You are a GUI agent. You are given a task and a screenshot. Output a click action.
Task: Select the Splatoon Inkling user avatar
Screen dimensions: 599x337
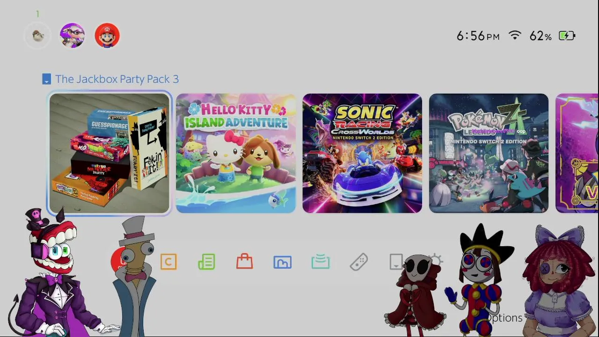tap(72, 36)
